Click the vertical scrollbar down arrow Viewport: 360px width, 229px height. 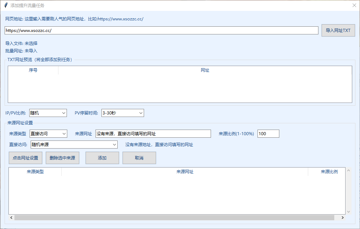(349, 212)
